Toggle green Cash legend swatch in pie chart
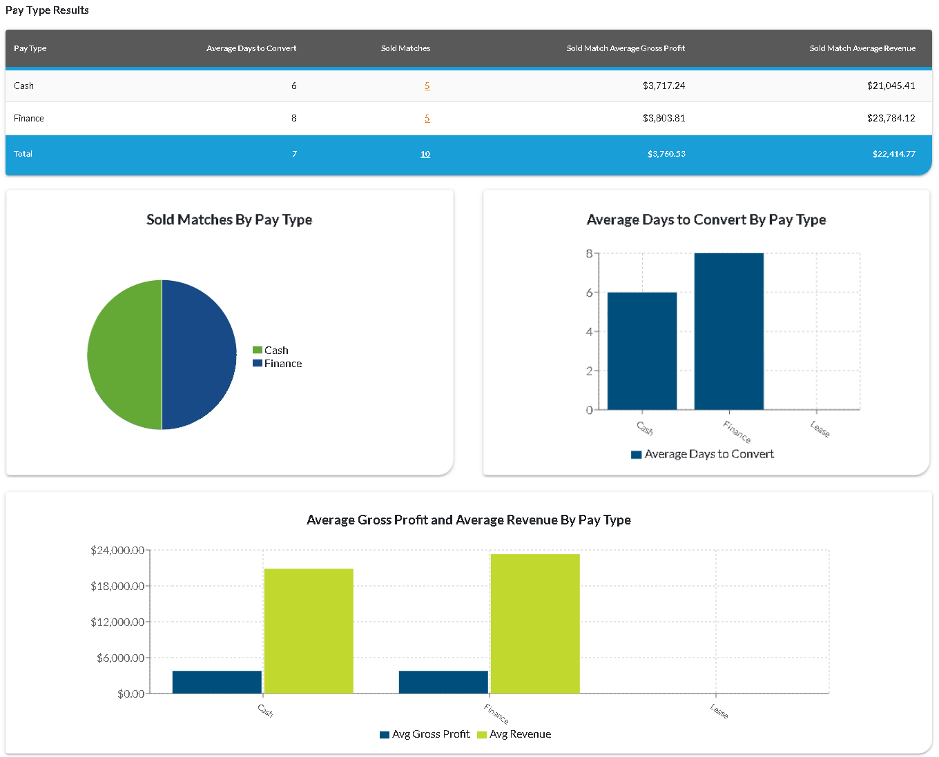The height and width of the screenshot is (757, 939). [x=258, y=351]
